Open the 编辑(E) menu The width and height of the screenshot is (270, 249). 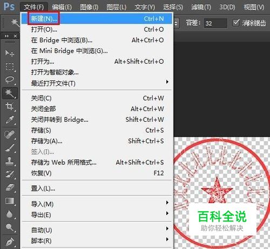point(62,7)
